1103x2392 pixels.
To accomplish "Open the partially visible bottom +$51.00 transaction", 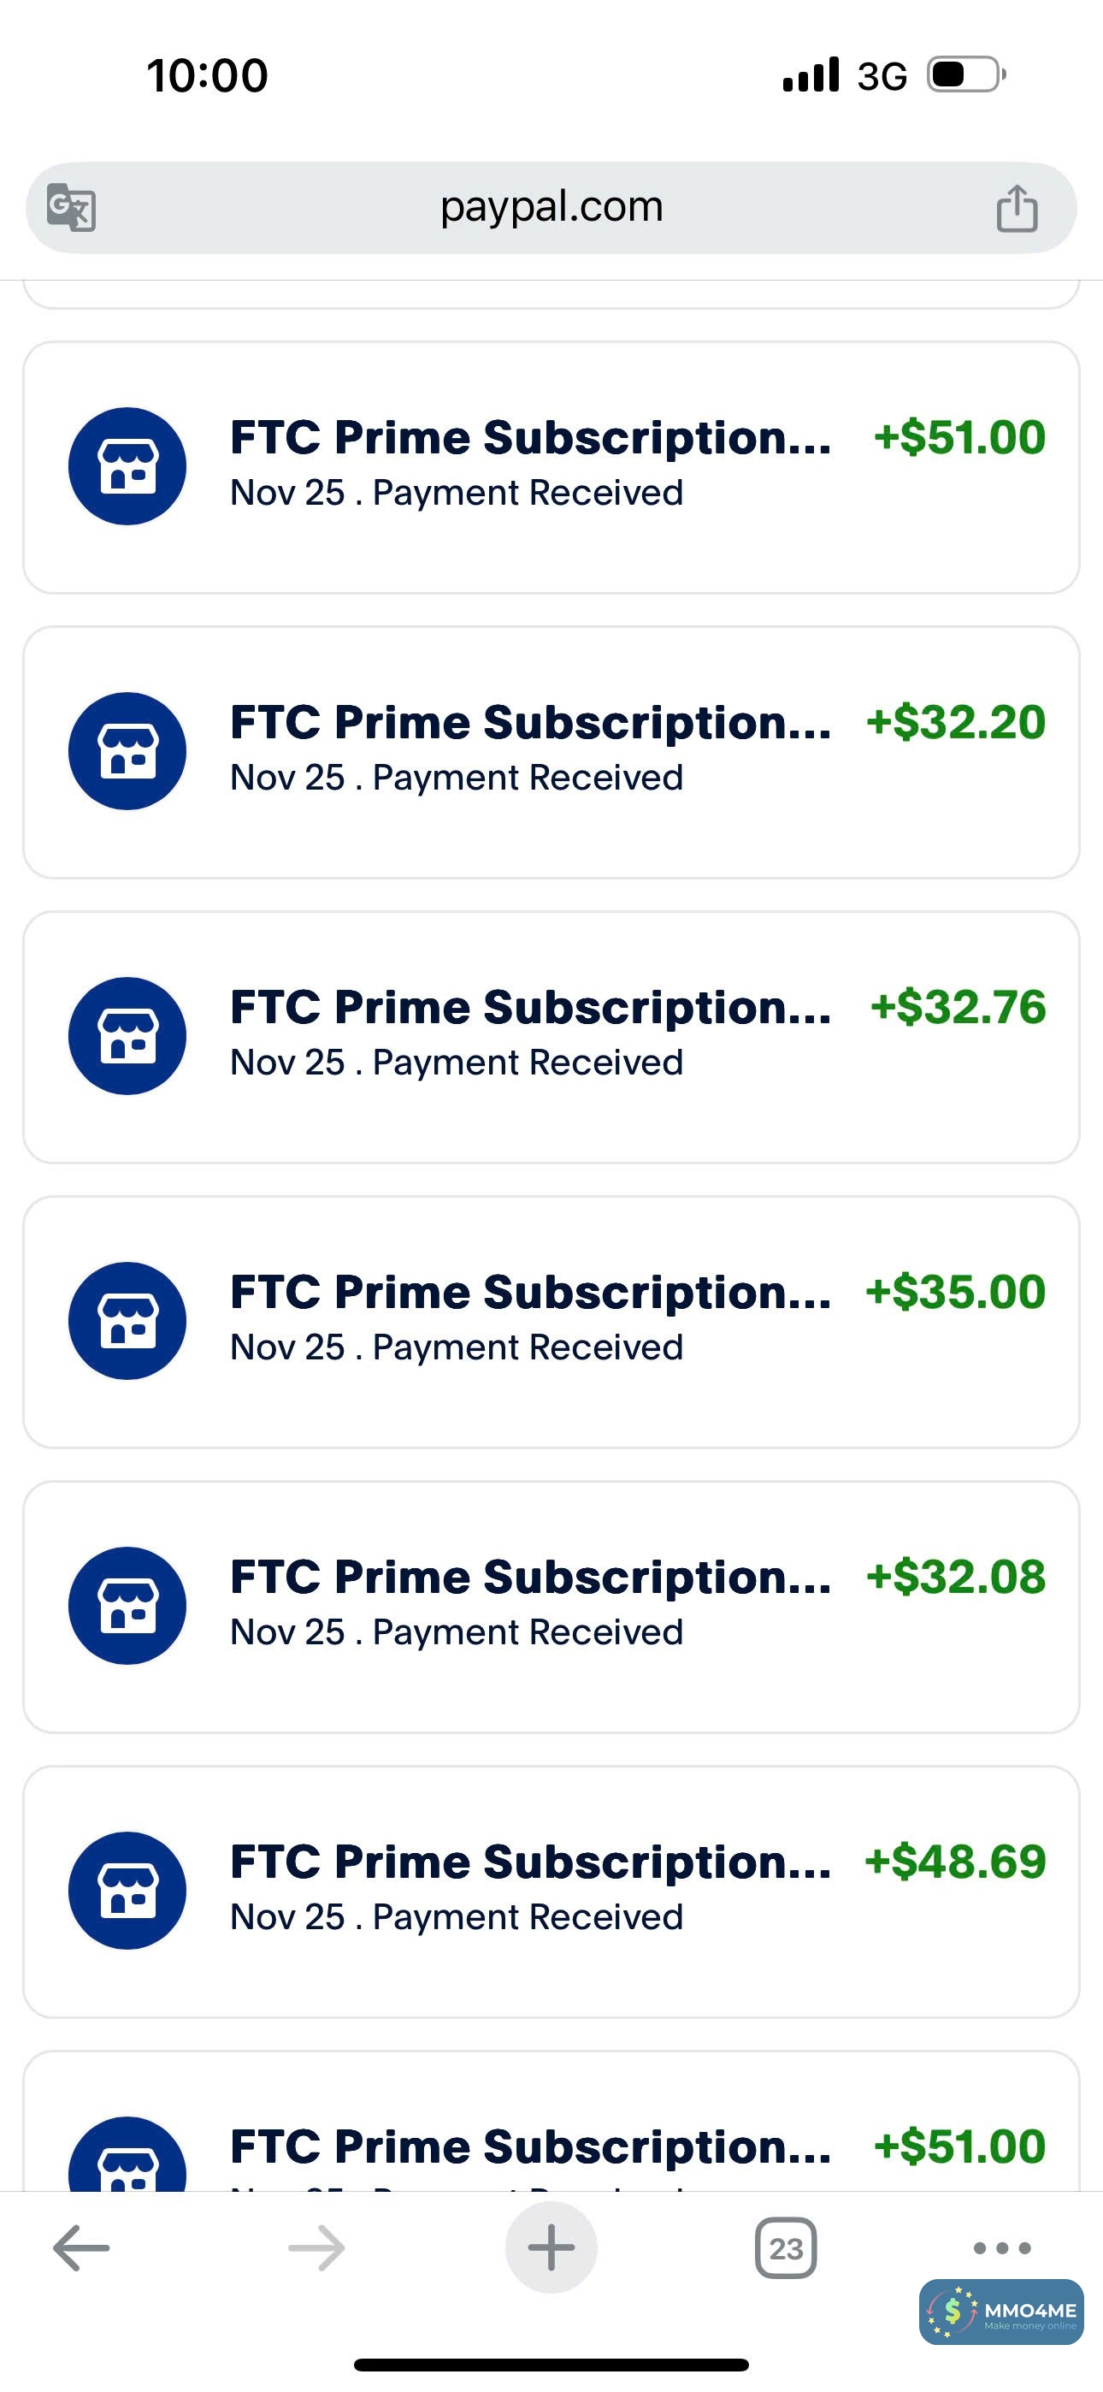I will (x=551, y=2146).
